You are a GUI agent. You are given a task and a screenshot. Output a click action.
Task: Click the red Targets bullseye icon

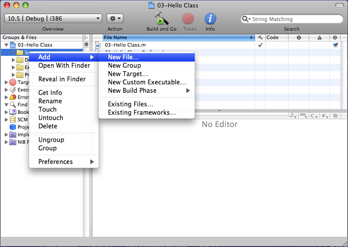13,82
